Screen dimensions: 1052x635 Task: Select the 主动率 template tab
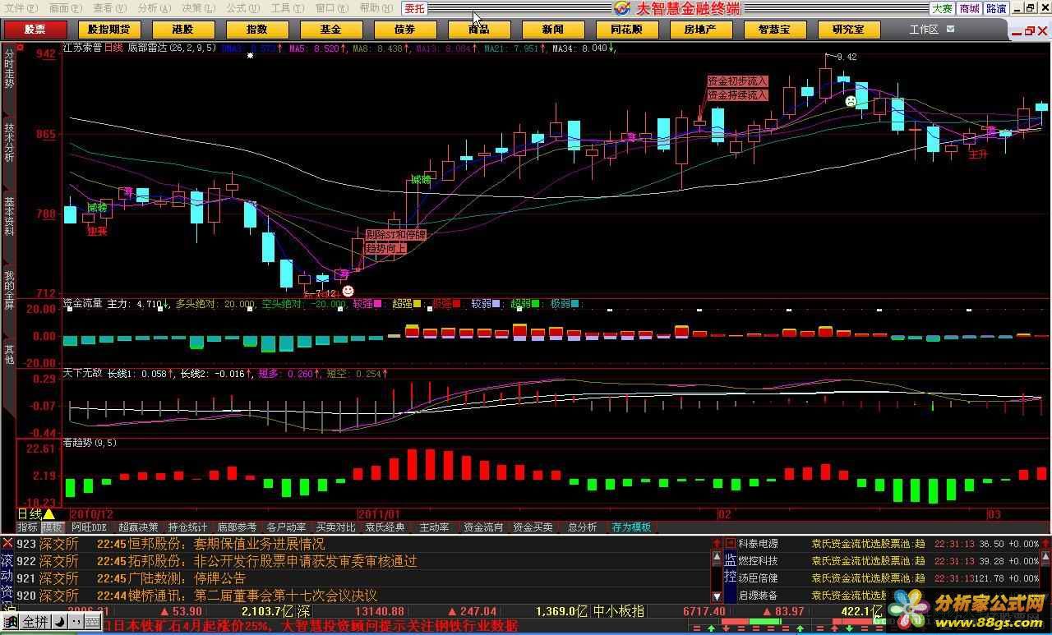click(x=434, y=527)
